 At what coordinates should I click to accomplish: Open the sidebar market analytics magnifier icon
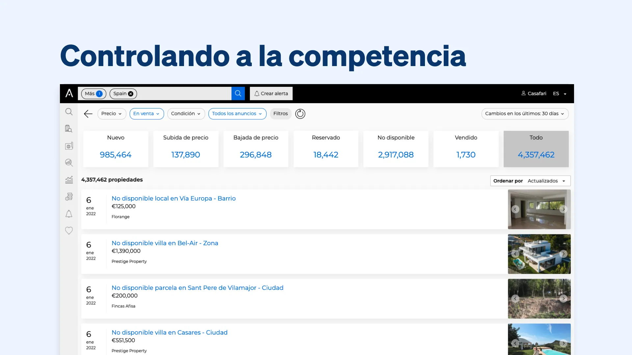pos(69,163)
